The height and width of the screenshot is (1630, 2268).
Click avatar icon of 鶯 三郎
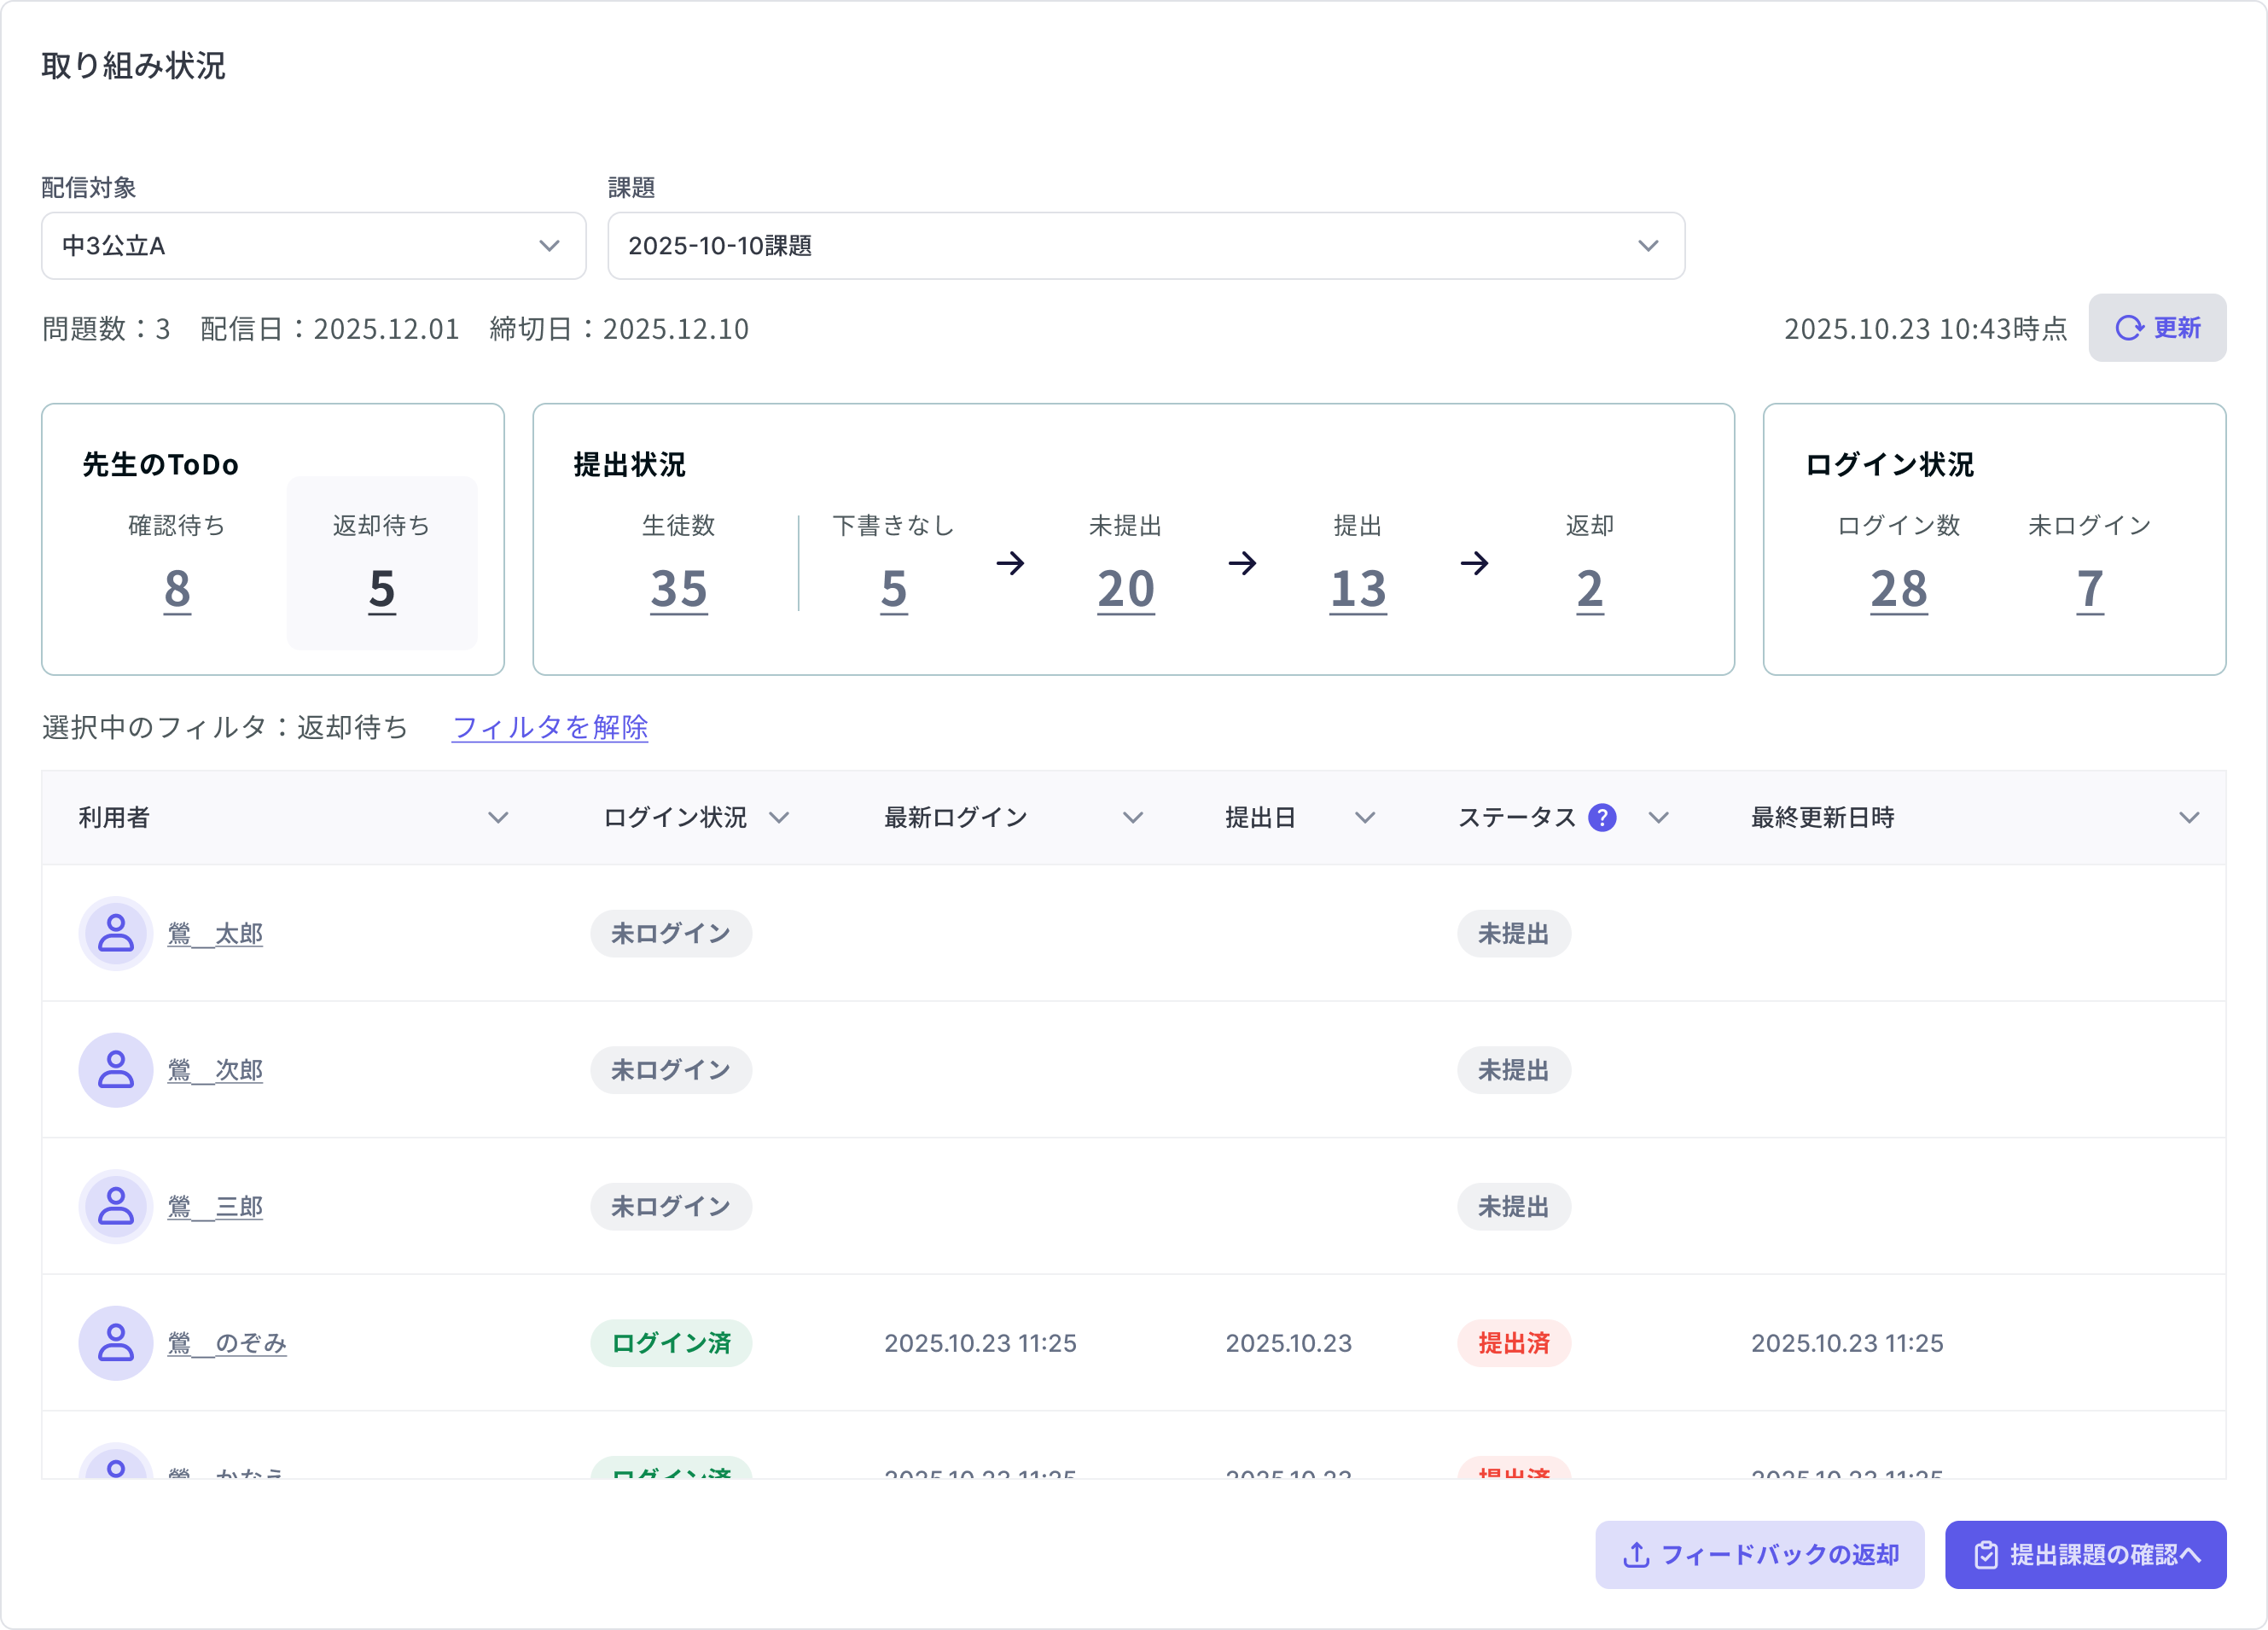(116, 1206)
